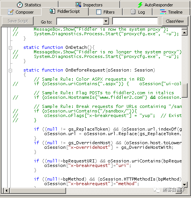Click the Composer pencil icon
191x198 pixels.
[11, 12]
